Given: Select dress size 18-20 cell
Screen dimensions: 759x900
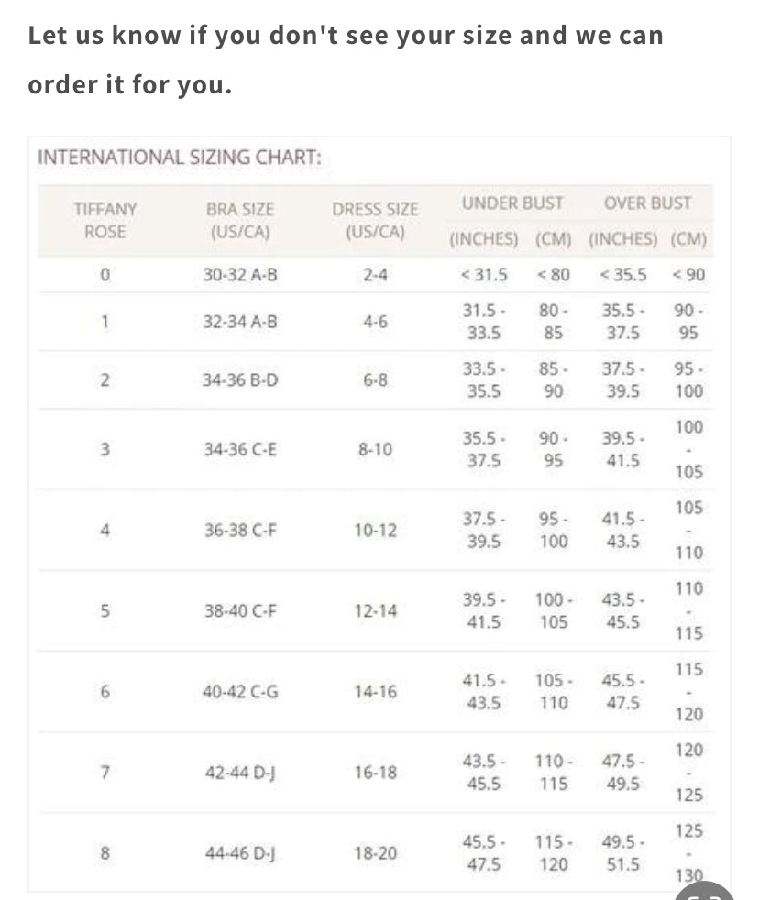Looking at the screenshot, I should pyautogui.click(x=375, y=853).
